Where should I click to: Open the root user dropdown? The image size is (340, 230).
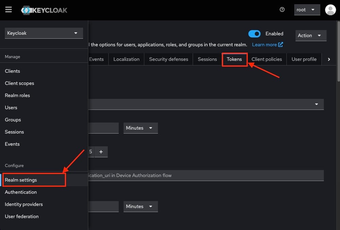[307, 10]
